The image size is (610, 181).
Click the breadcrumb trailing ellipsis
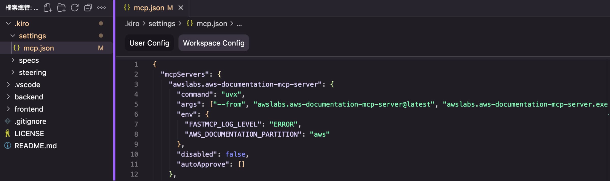239,25
